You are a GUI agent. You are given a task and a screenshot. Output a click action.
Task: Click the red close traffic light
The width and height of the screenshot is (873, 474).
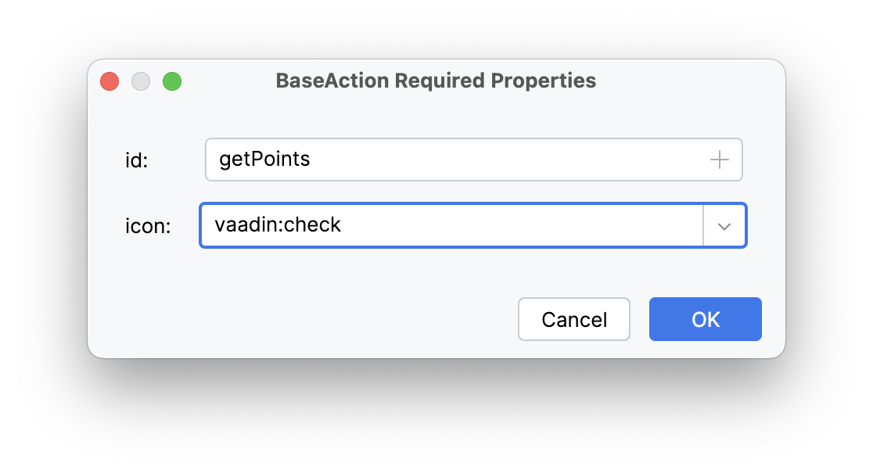click(110, 81)
